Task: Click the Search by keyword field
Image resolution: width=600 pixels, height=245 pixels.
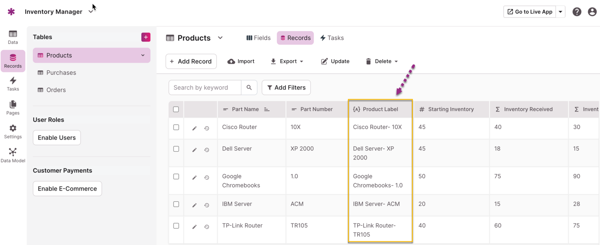Action: click(x=205, y=88)
